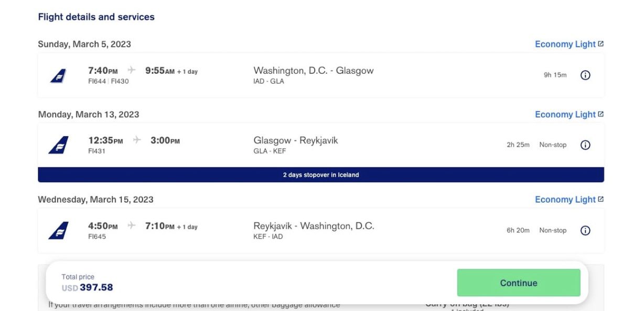Click external link icon beside March 15 Economy Light

601,199
